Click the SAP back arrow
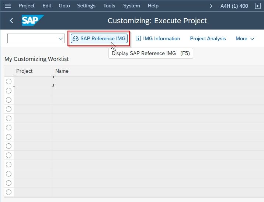Image resolution: width=264 pixels, height=202 pixels. pyautogui.click(x=11, y=21)
